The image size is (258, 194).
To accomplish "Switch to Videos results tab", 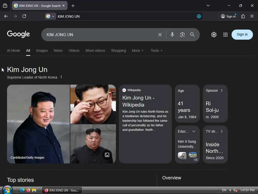I will click(74, 51).
